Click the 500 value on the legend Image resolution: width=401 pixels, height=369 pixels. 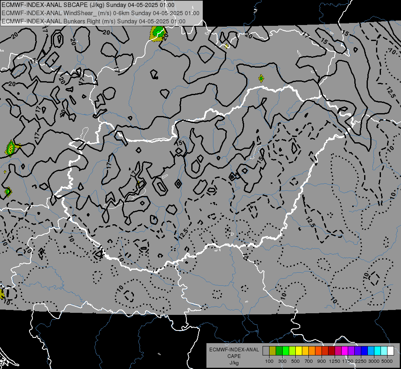point(295,361)
